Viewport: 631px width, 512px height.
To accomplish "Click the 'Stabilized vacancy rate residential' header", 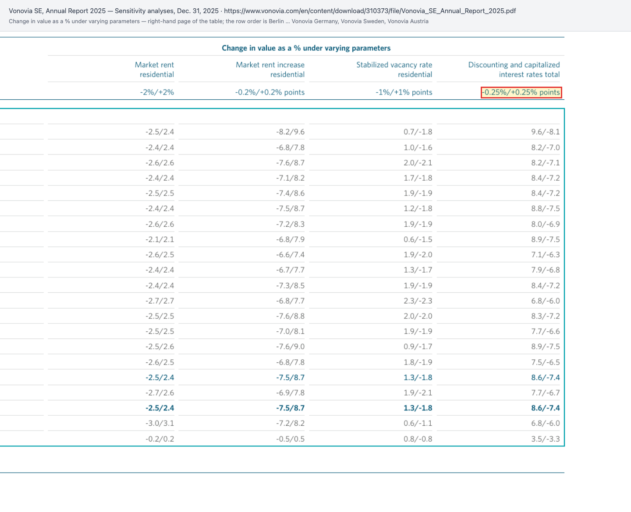I will [394, 70].
